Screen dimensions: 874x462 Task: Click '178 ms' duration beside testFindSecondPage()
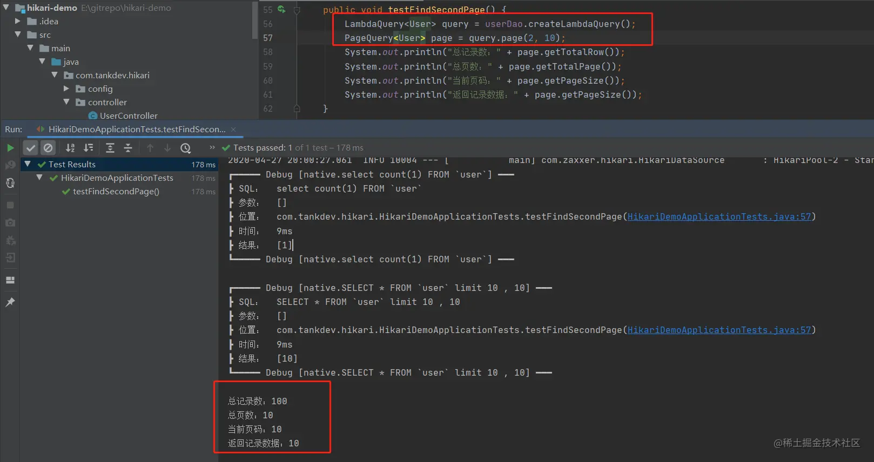[203, 192]
